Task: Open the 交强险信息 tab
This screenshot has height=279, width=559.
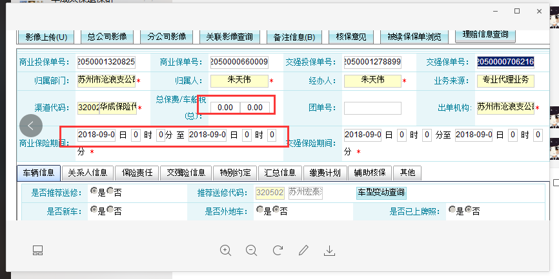Action: 186,173
